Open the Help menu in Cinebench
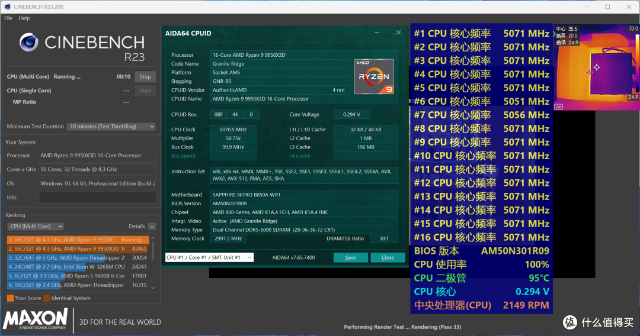This screenshot has height=336, width=640. click(24, 18)
